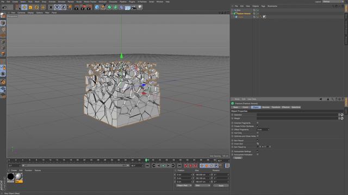Activate the Scale tool
The width and height of the screenshot is (348, 195).
point(30,7)
